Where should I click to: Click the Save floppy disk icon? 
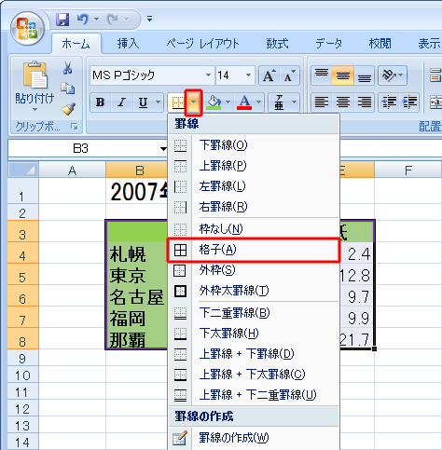(62, 20)
